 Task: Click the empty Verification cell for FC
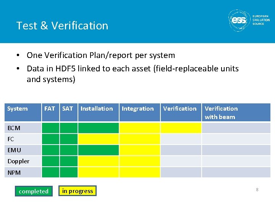coord(181,139)
